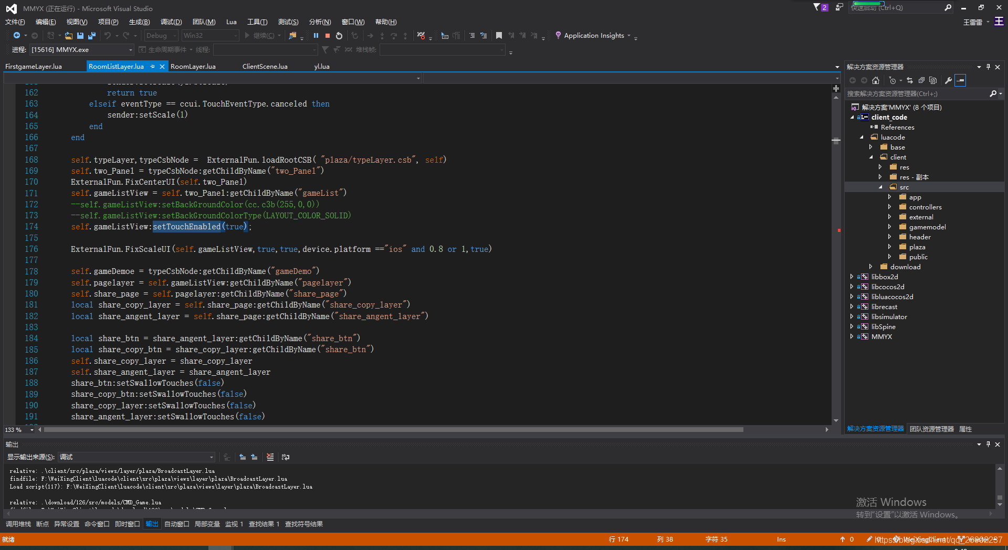Click the Solution Explorer search box

tap(918, 94)
